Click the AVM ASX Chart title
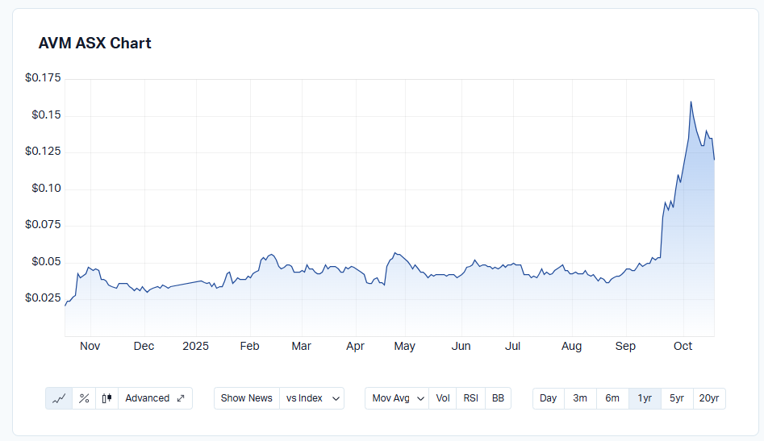The height and width of the screenshot is (441, 764). 95,44
